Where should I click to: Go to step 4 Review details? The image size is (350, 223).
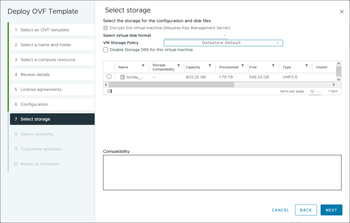point(52,74)
